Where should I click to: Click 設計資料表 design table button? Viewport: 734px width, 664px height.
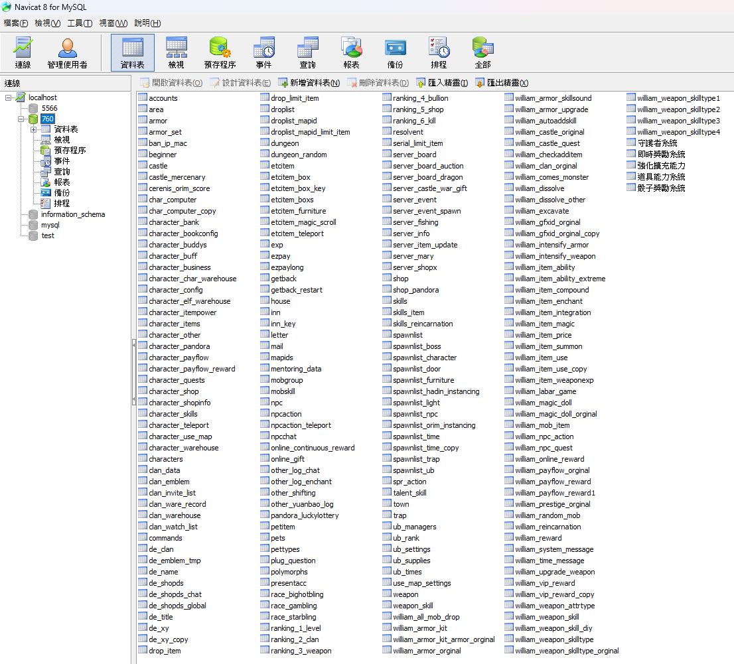click(x=241, y=83)
